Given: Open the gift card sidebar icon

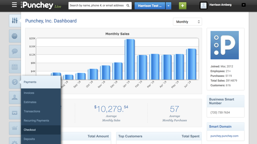Looking at the screenshot, I should 15,113.
